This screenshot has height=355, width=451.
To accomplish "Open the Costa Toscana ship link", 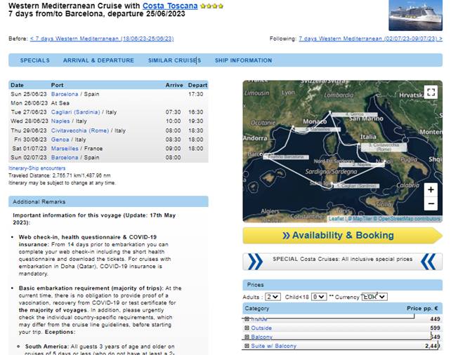I will [170, 6].
